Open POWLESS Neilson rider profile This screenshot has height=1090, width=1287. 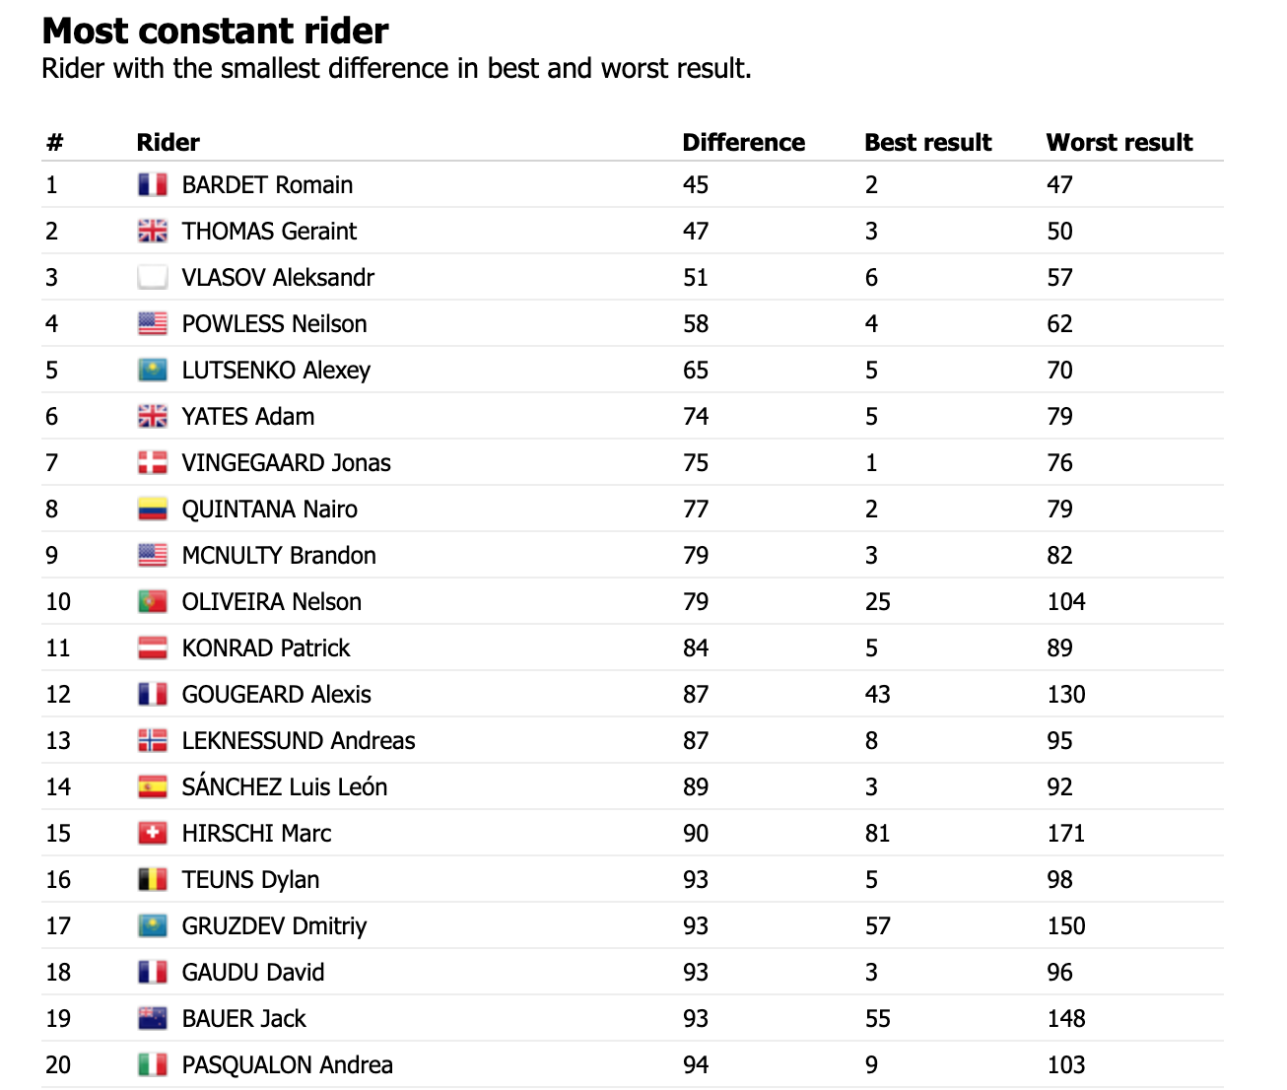coord(274,323)
